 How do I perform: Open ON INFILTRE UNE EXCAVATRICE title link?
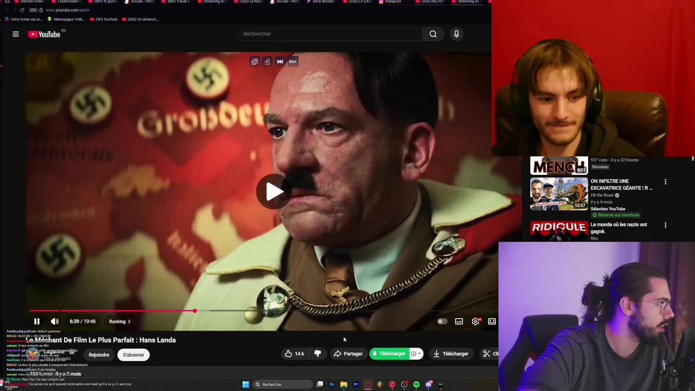[x=621, y=184]
